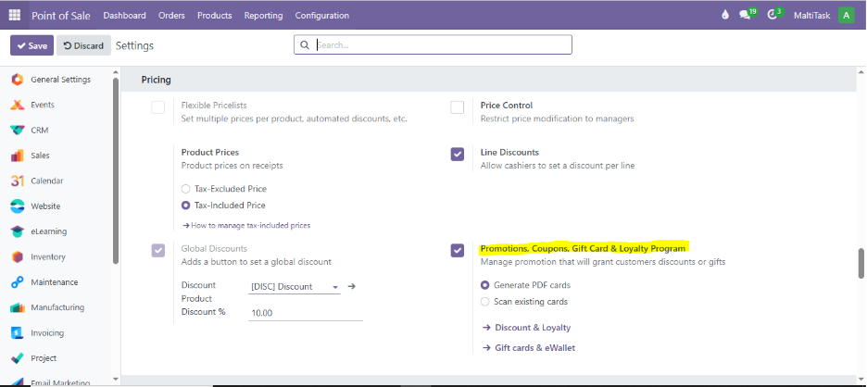Open CRM settings from the sidebar
867x387 pixels.
tap(42, 131)
